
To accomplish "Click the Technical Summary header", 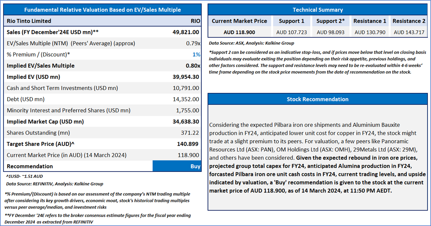I will click(318, 10).
